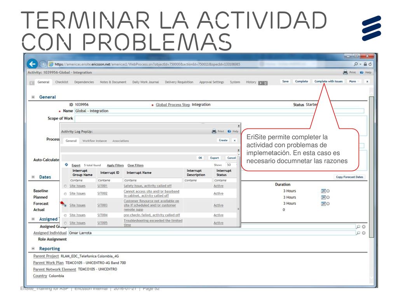
Task: Click the Apply Filters link
Action: pyautogui.click(x=115, y=165)
